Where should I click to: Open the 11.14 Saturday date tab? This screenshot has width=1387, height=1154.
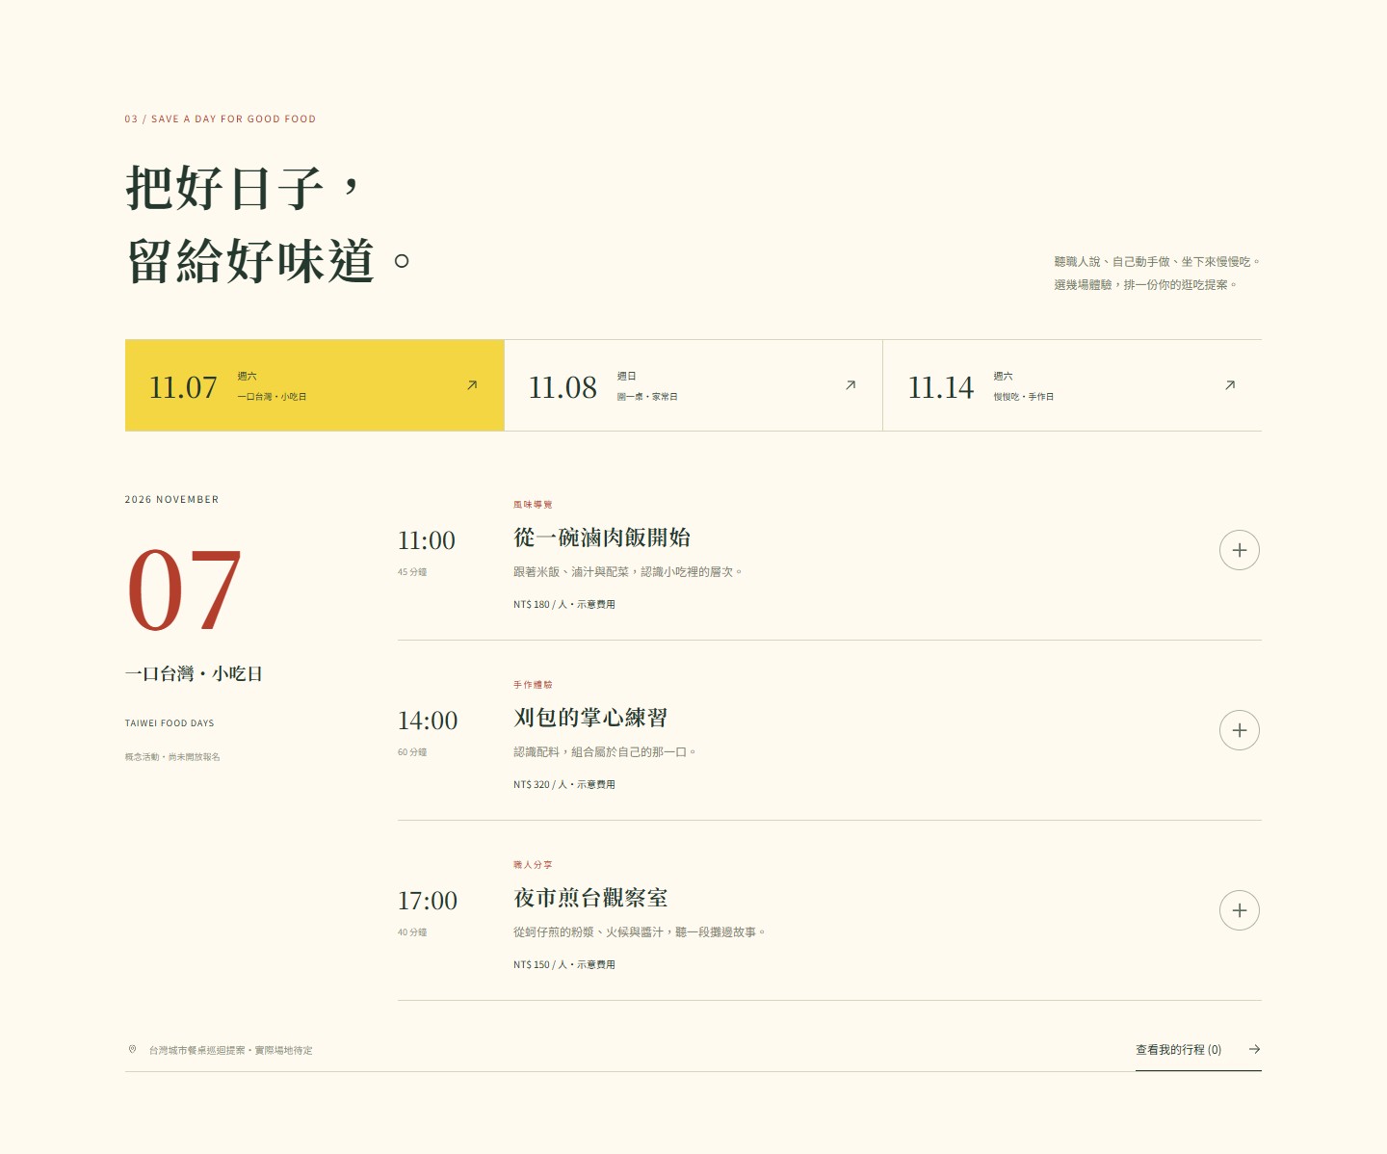pos(1072,385)
